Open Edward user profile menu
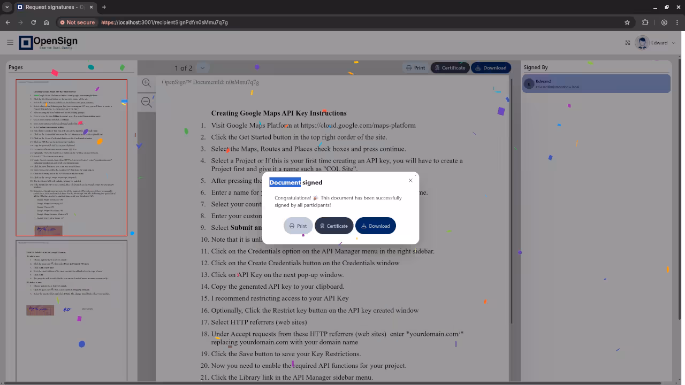The width and height of the screenshot is (685, 385). click(656, 43)
